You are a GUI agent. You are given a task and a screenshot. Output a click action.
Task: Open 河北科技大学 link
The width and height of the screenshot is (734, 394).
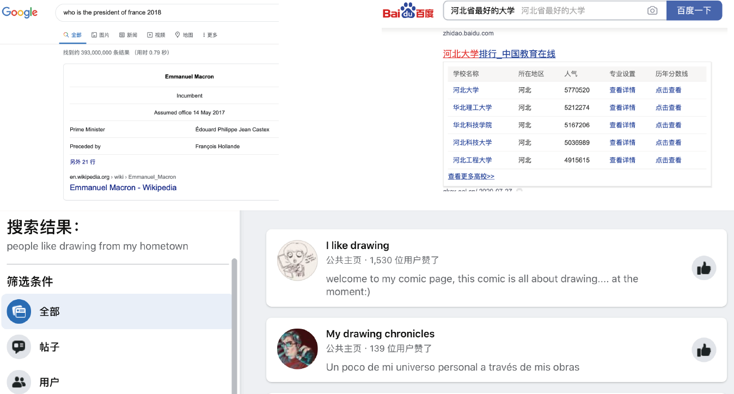point(473,142)
